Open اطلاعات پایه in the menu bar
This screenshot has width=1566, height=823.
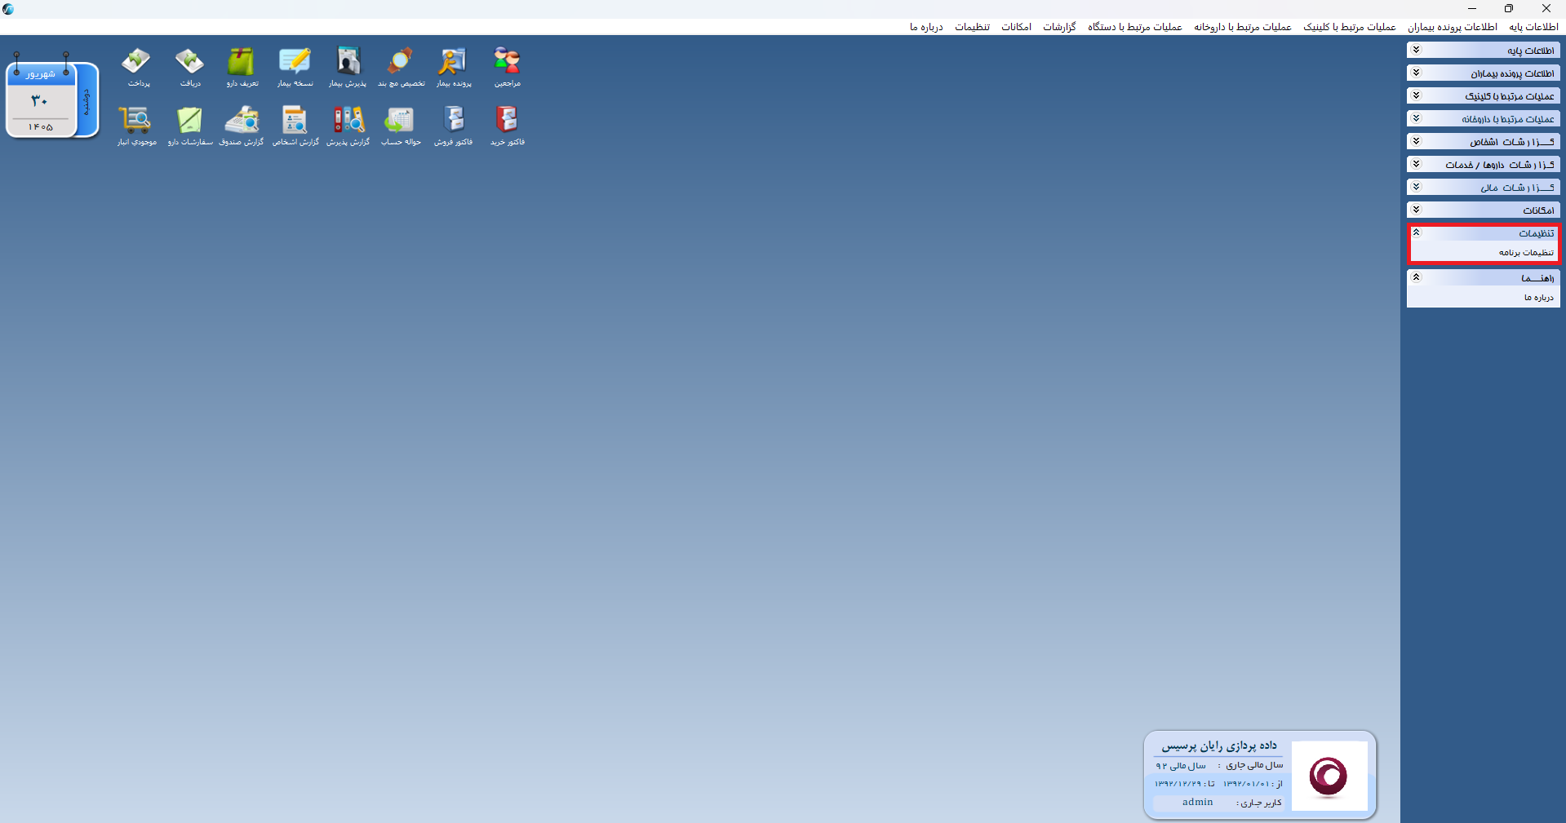[1533, 27]
